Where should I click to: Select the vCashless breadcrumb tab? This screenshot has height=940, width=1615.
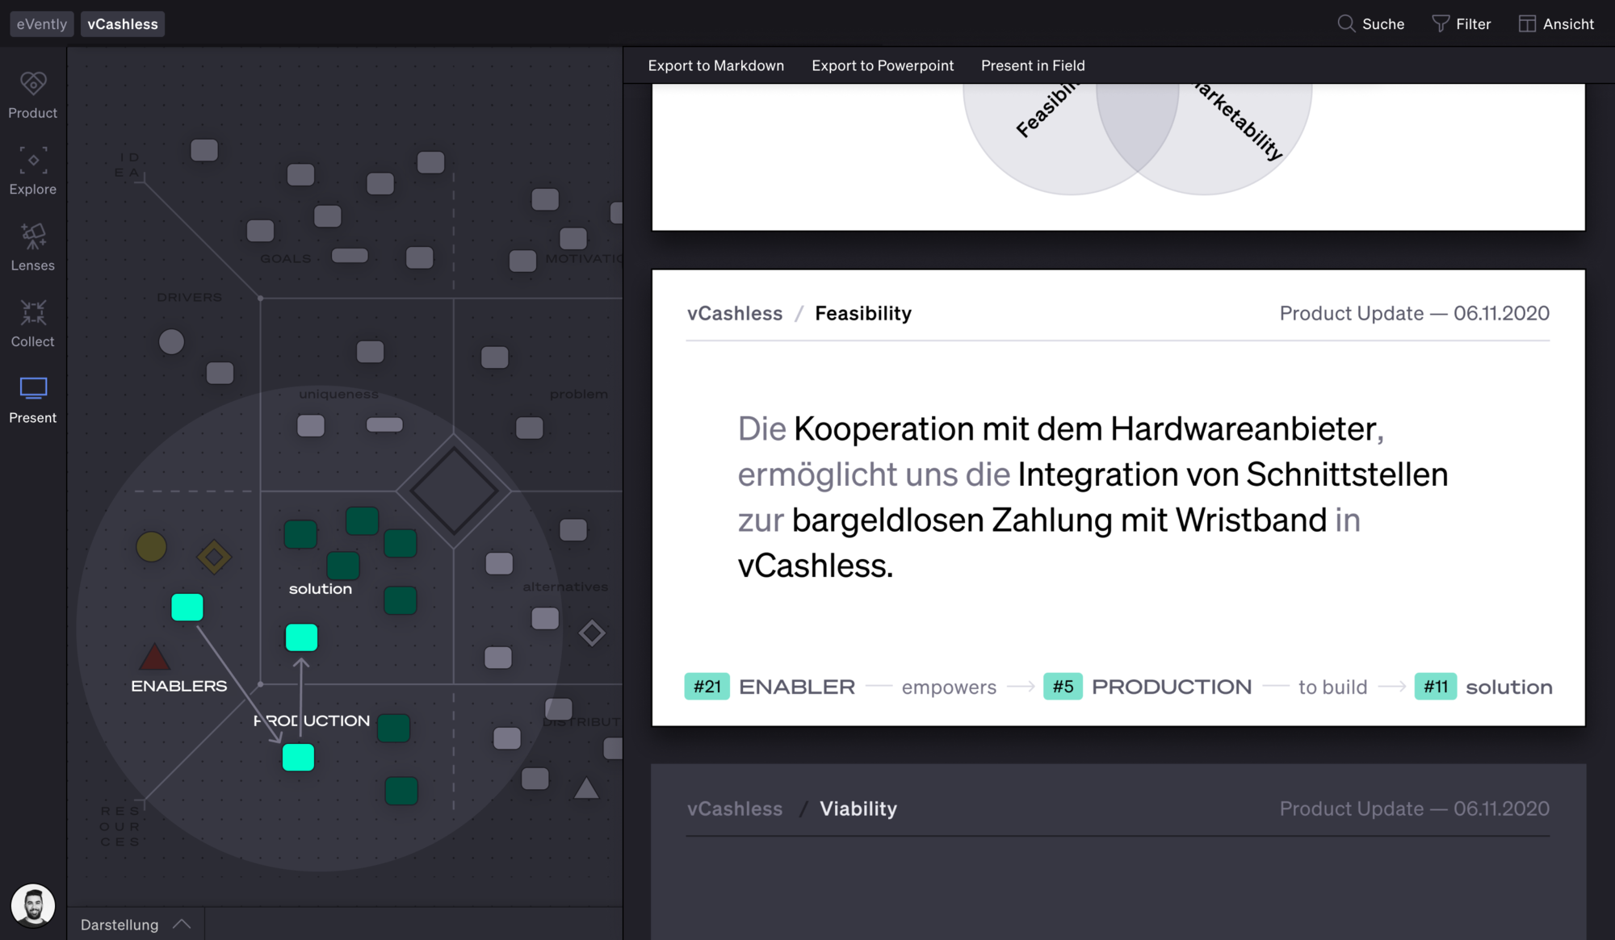(123, 24)
